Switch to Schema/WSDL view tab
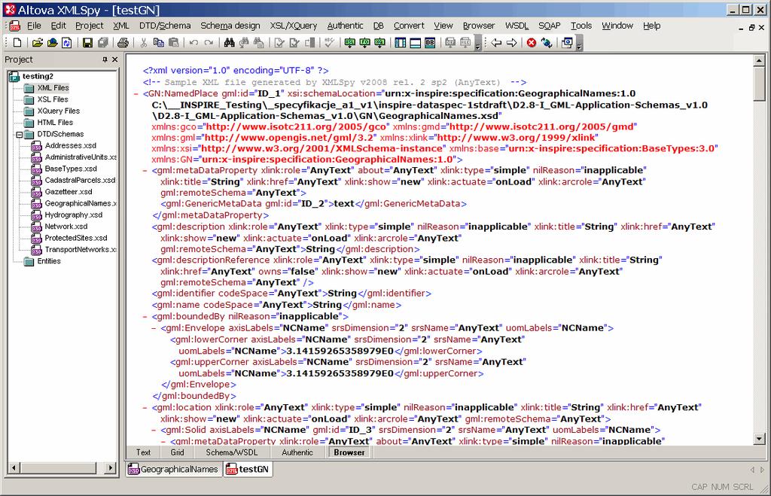Viewport: 771px width, 496px height. [232, 452]
